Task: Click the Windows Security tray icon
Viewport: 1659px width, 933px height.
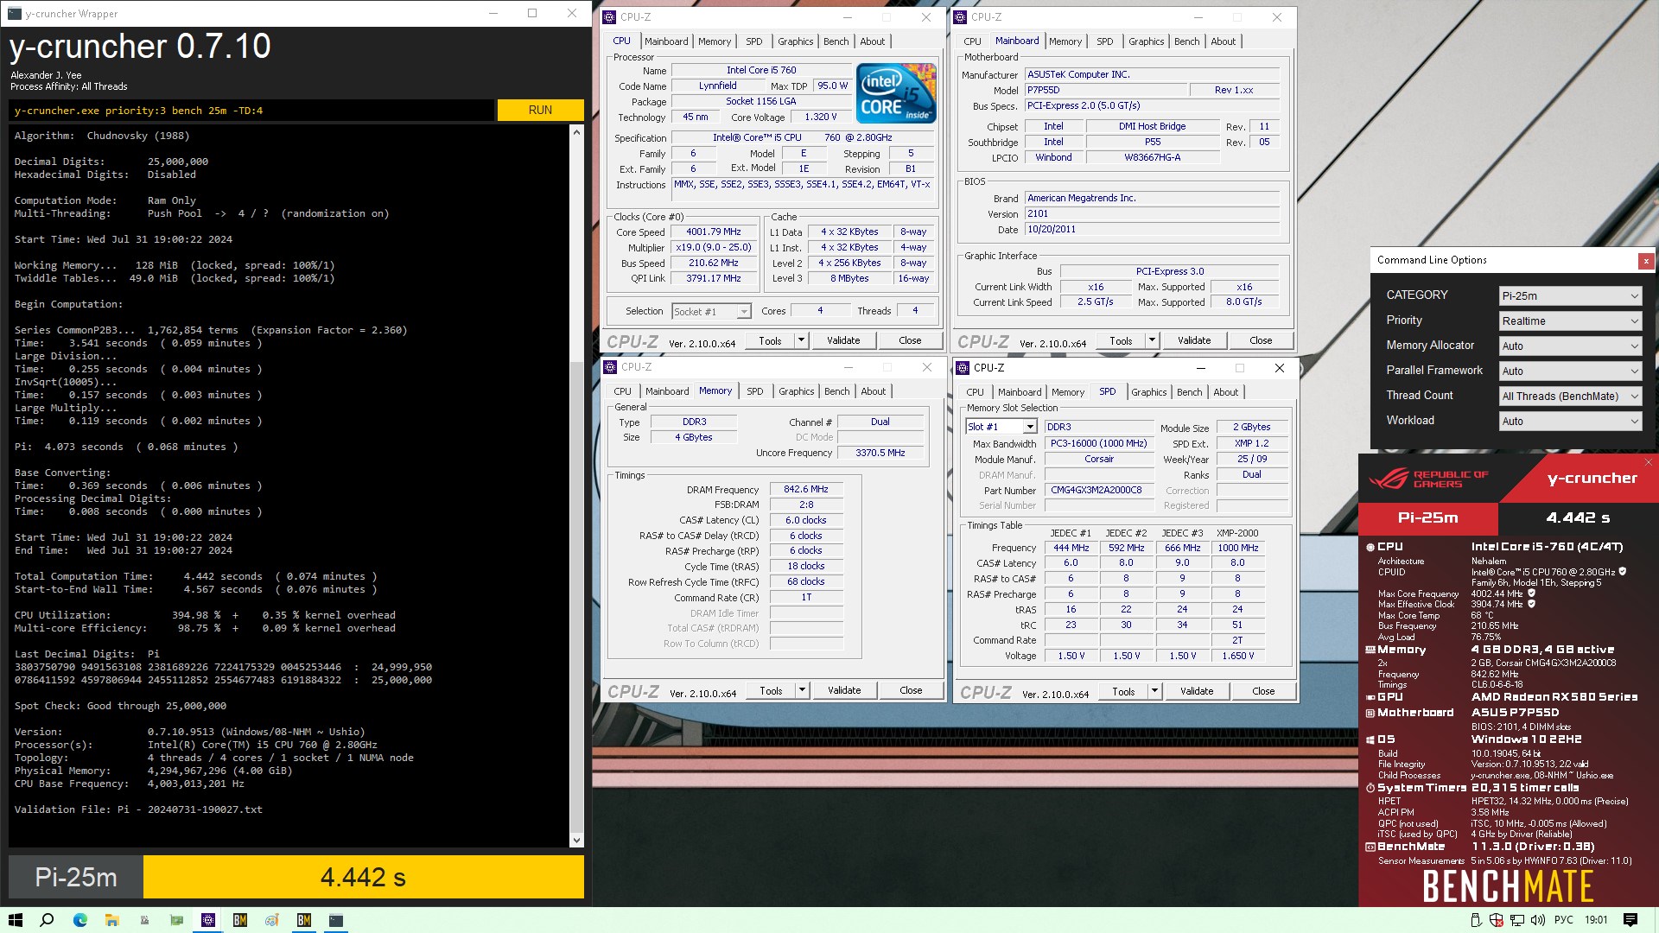Action: (1497, 920)
